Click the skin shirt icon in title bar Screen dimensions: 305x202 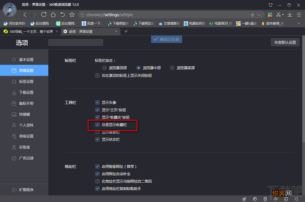270,5
